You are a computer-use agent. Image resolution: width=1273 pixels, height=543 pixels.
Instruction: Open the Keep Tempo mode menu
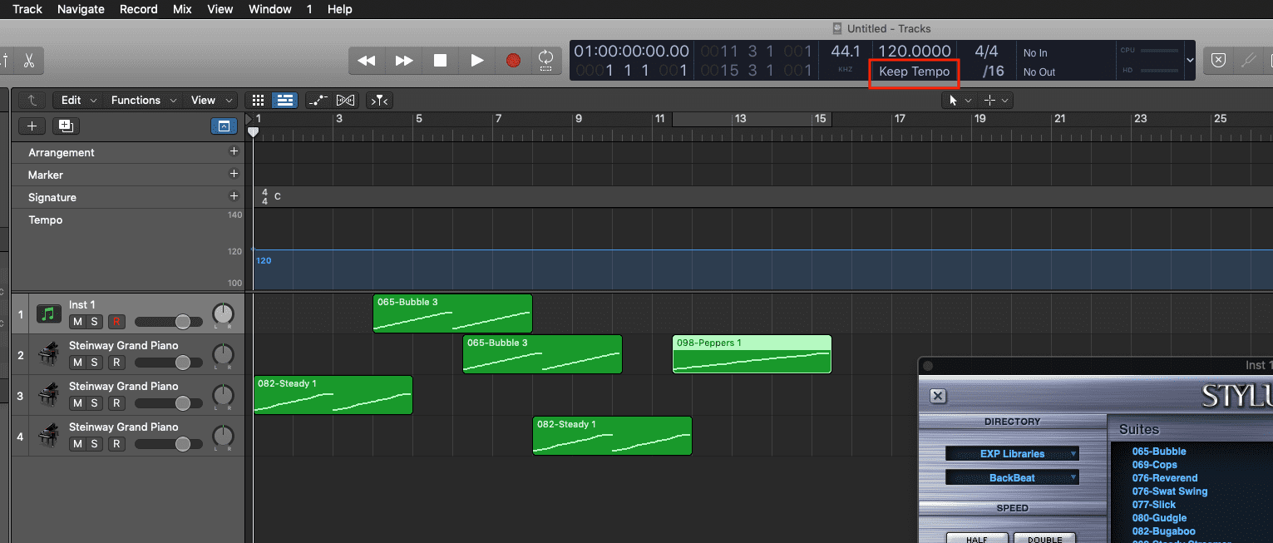pyautogui.click(x=914, y=72)
